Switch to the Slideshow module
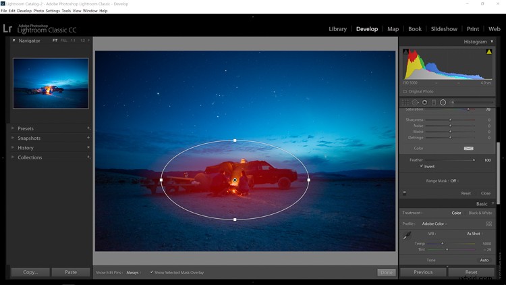The image size is (506, 285). coord(444,29)
